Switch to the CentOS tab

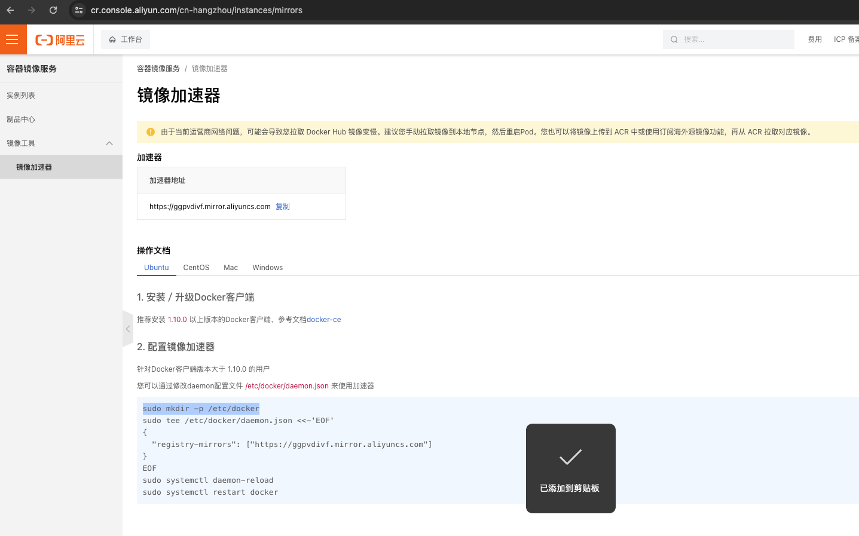coord(196,268)
